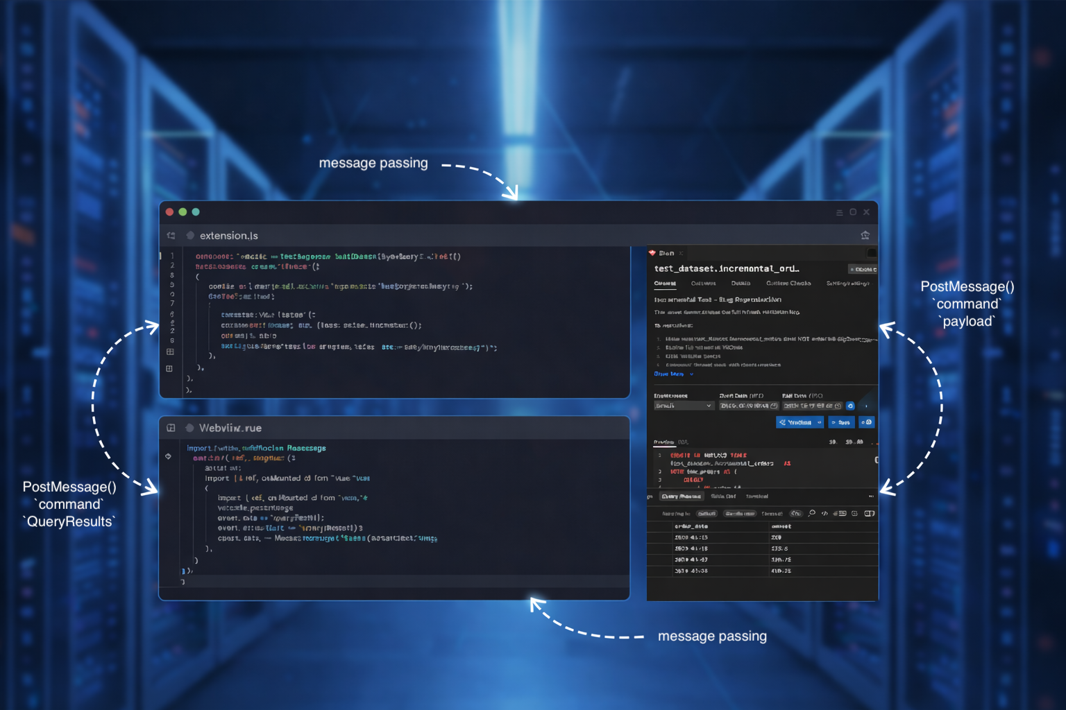Open the dropdown arrow on the blue Validate button

[x=819, y=422]
